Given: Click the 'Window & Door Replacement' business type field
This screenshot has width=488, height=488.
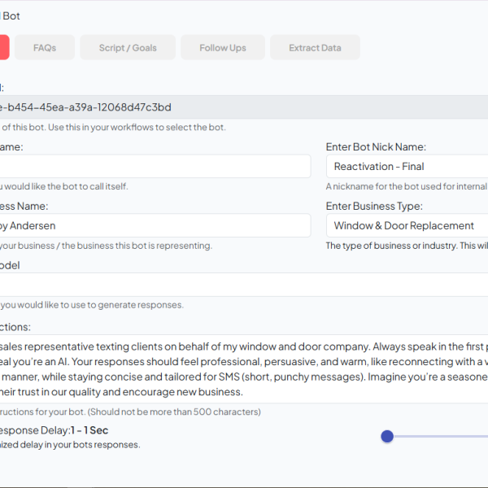Looking at the screenshot, I should (x=407, y=225).
